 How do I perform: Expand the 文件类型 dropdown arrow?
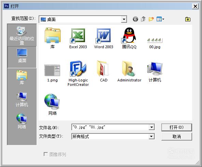pyautogui.click(x=151, y=136)
